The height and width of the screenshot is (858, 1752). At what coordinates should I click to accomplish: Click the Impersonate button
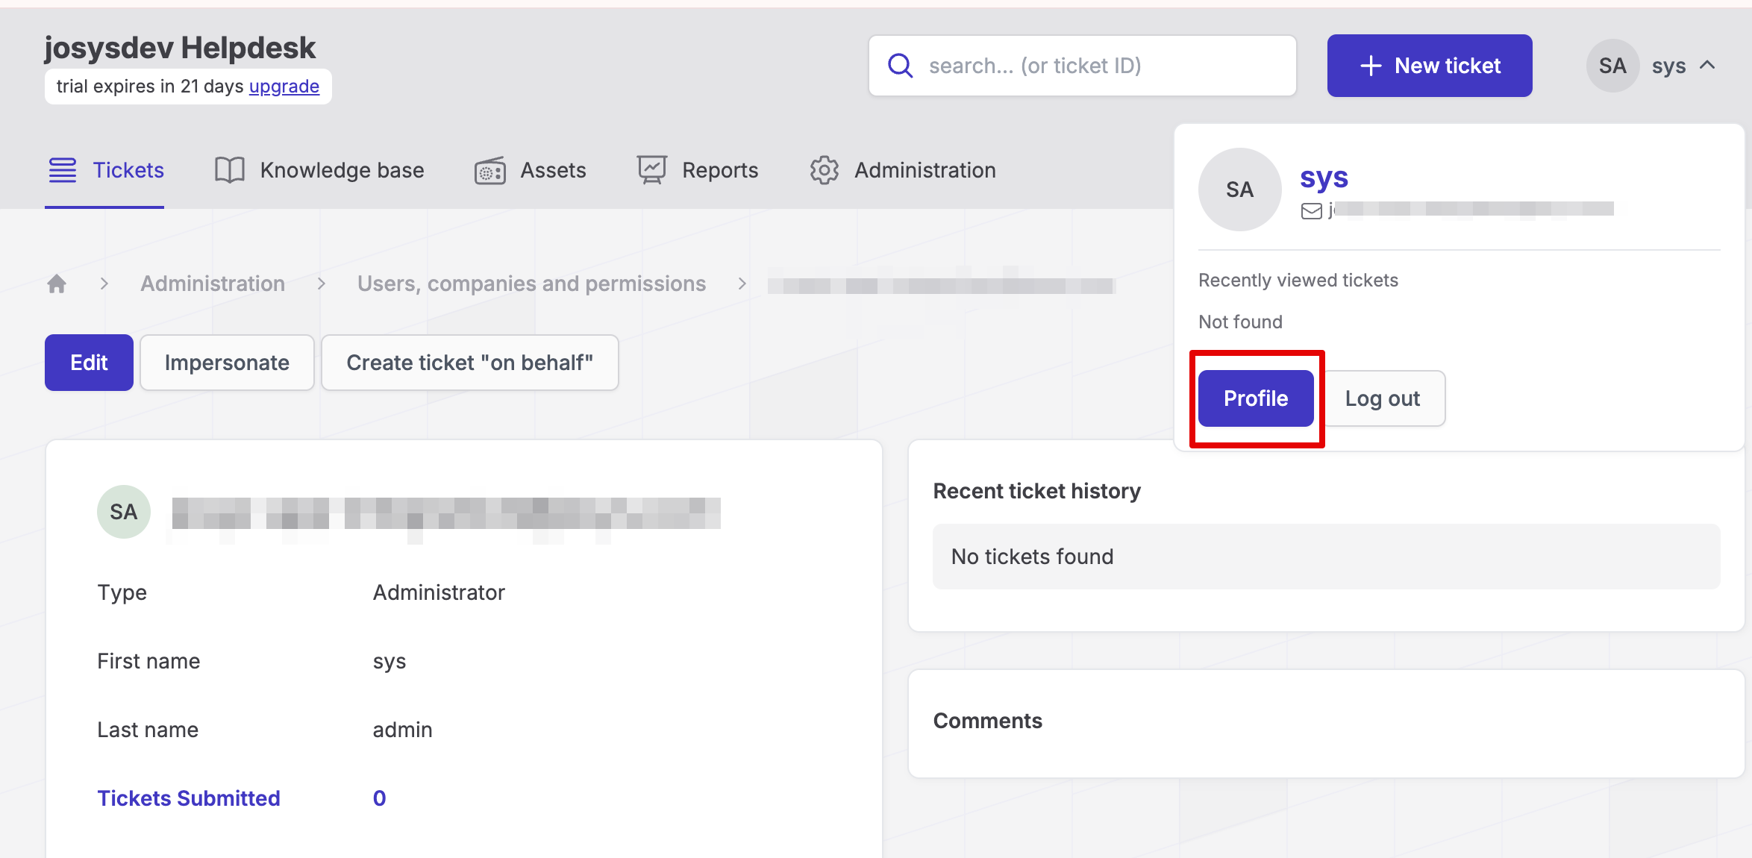(227, 363)
